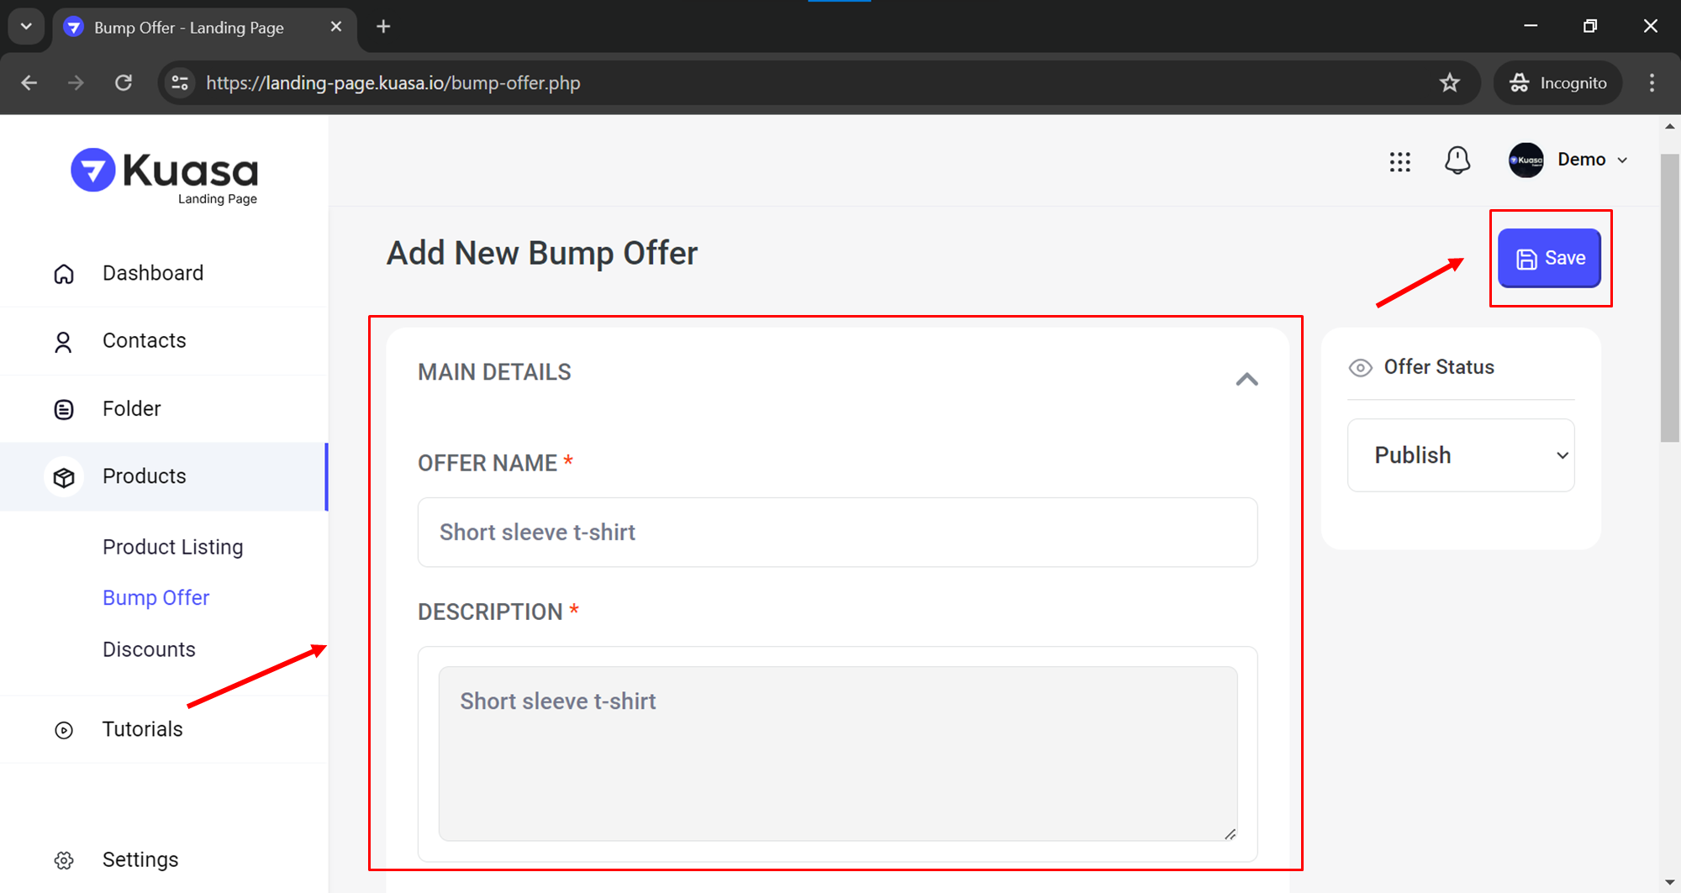The height and width of the screenshot is (893, 1681).
Task: Click the Kuasa Landing Page logo
Action: pyautogui.click(x=165, y=175)
